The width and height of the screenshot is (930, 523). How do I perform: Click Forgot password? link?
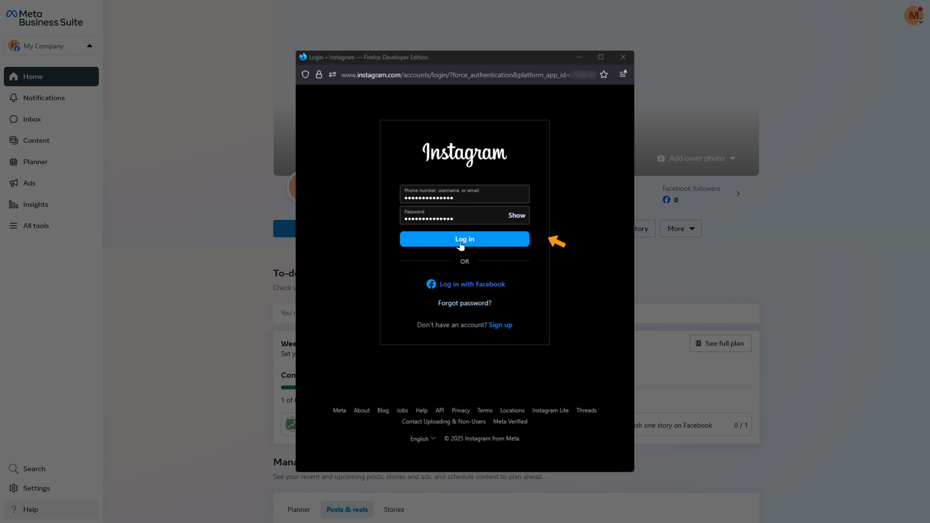pyautogui.click(x=465, y=303)
